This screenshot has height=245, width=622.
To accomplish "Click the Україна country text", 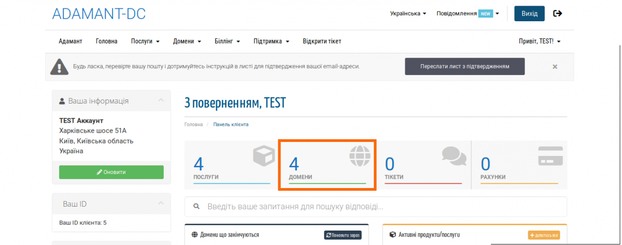I will pyautogui.click(x=72, y=151).
